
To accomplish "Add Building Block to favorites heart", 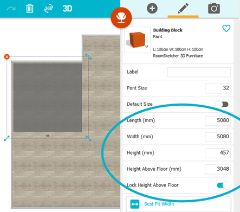I will pyautogui.click(x=226, y=28).
